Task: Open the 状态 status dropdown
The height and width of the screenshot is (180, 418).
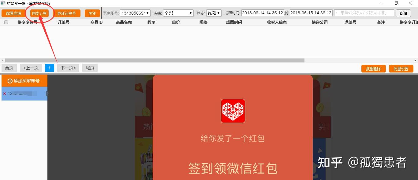Action: [x=214, y=13]
